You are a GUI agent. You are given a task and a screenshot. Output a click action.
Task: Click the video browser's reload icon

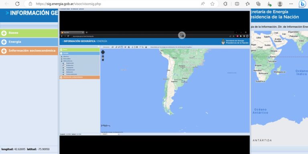tap(68, 36)
